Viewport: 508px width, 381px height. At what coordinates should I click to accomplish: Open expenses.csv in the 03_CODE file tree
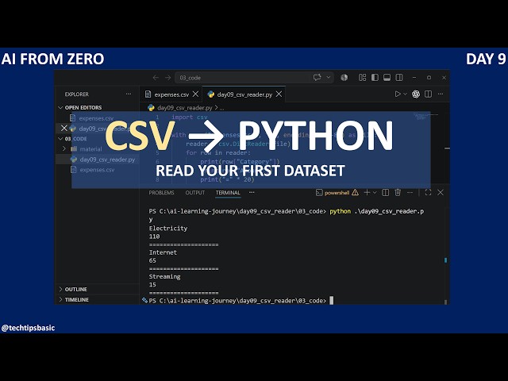coord(97,170)
